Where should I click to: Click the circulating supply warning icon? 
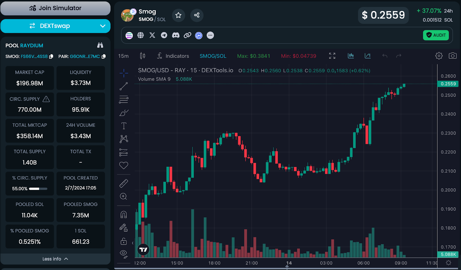click(x=46, y=99)
